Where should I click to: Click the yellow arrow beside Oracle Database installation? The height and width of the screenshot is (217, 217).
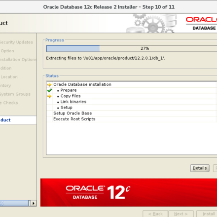coord(49,85)
